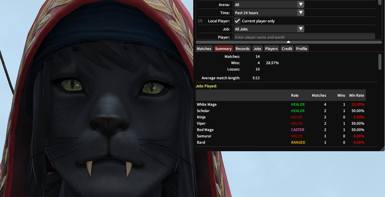Go to the Profile tab

302,48
